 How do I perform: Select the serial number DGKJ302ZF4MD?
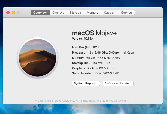point(107,73)
